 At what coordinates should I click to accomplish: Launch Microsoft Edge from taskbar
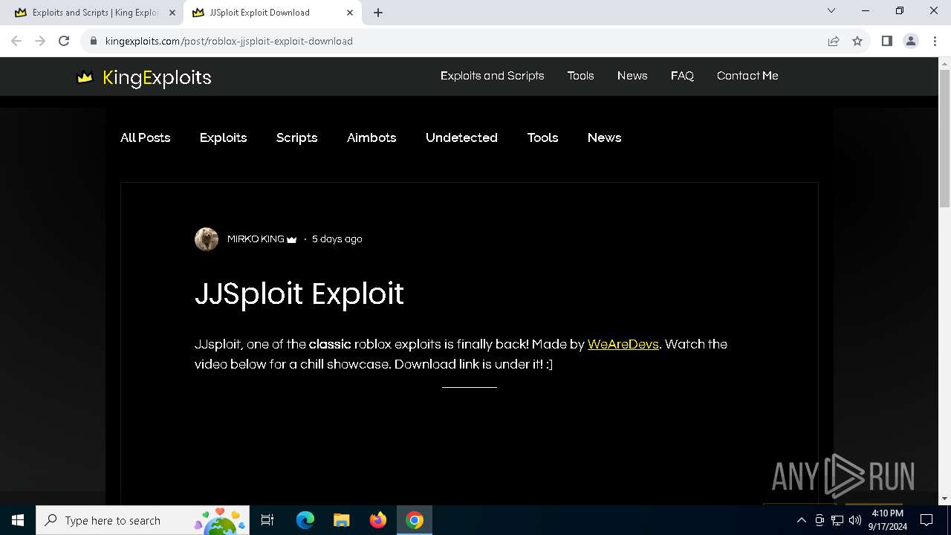coord(305,520)
